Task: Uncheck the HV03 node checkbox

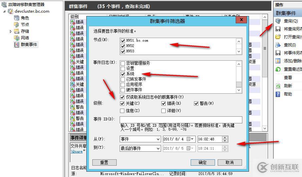Action: (123, 51)
